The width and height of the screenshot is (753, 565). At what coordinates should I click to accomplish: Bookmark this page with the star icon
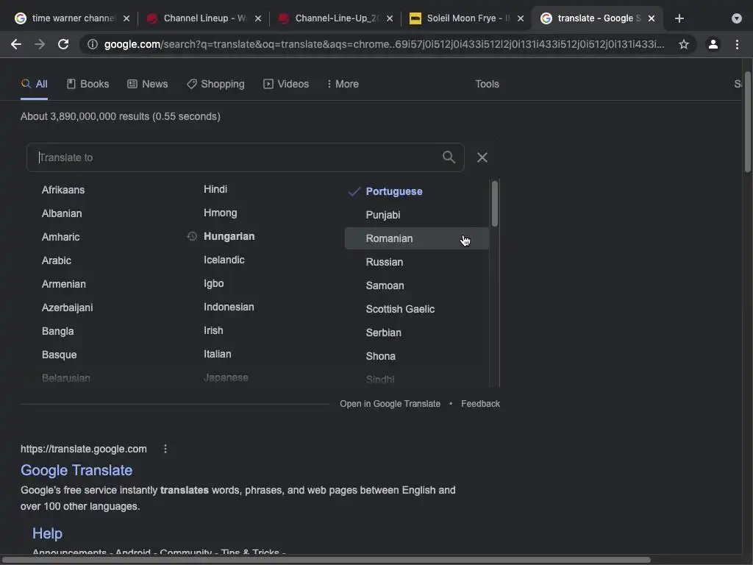tap(684, 44)
